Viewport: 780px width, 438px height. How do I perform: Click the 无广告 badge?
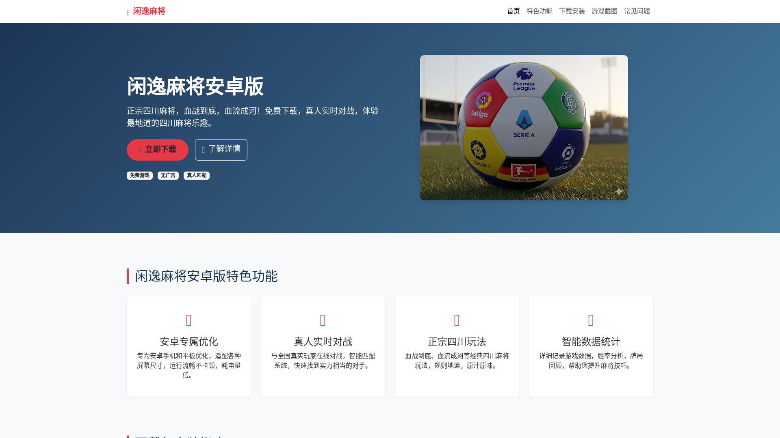pos(168,175)
